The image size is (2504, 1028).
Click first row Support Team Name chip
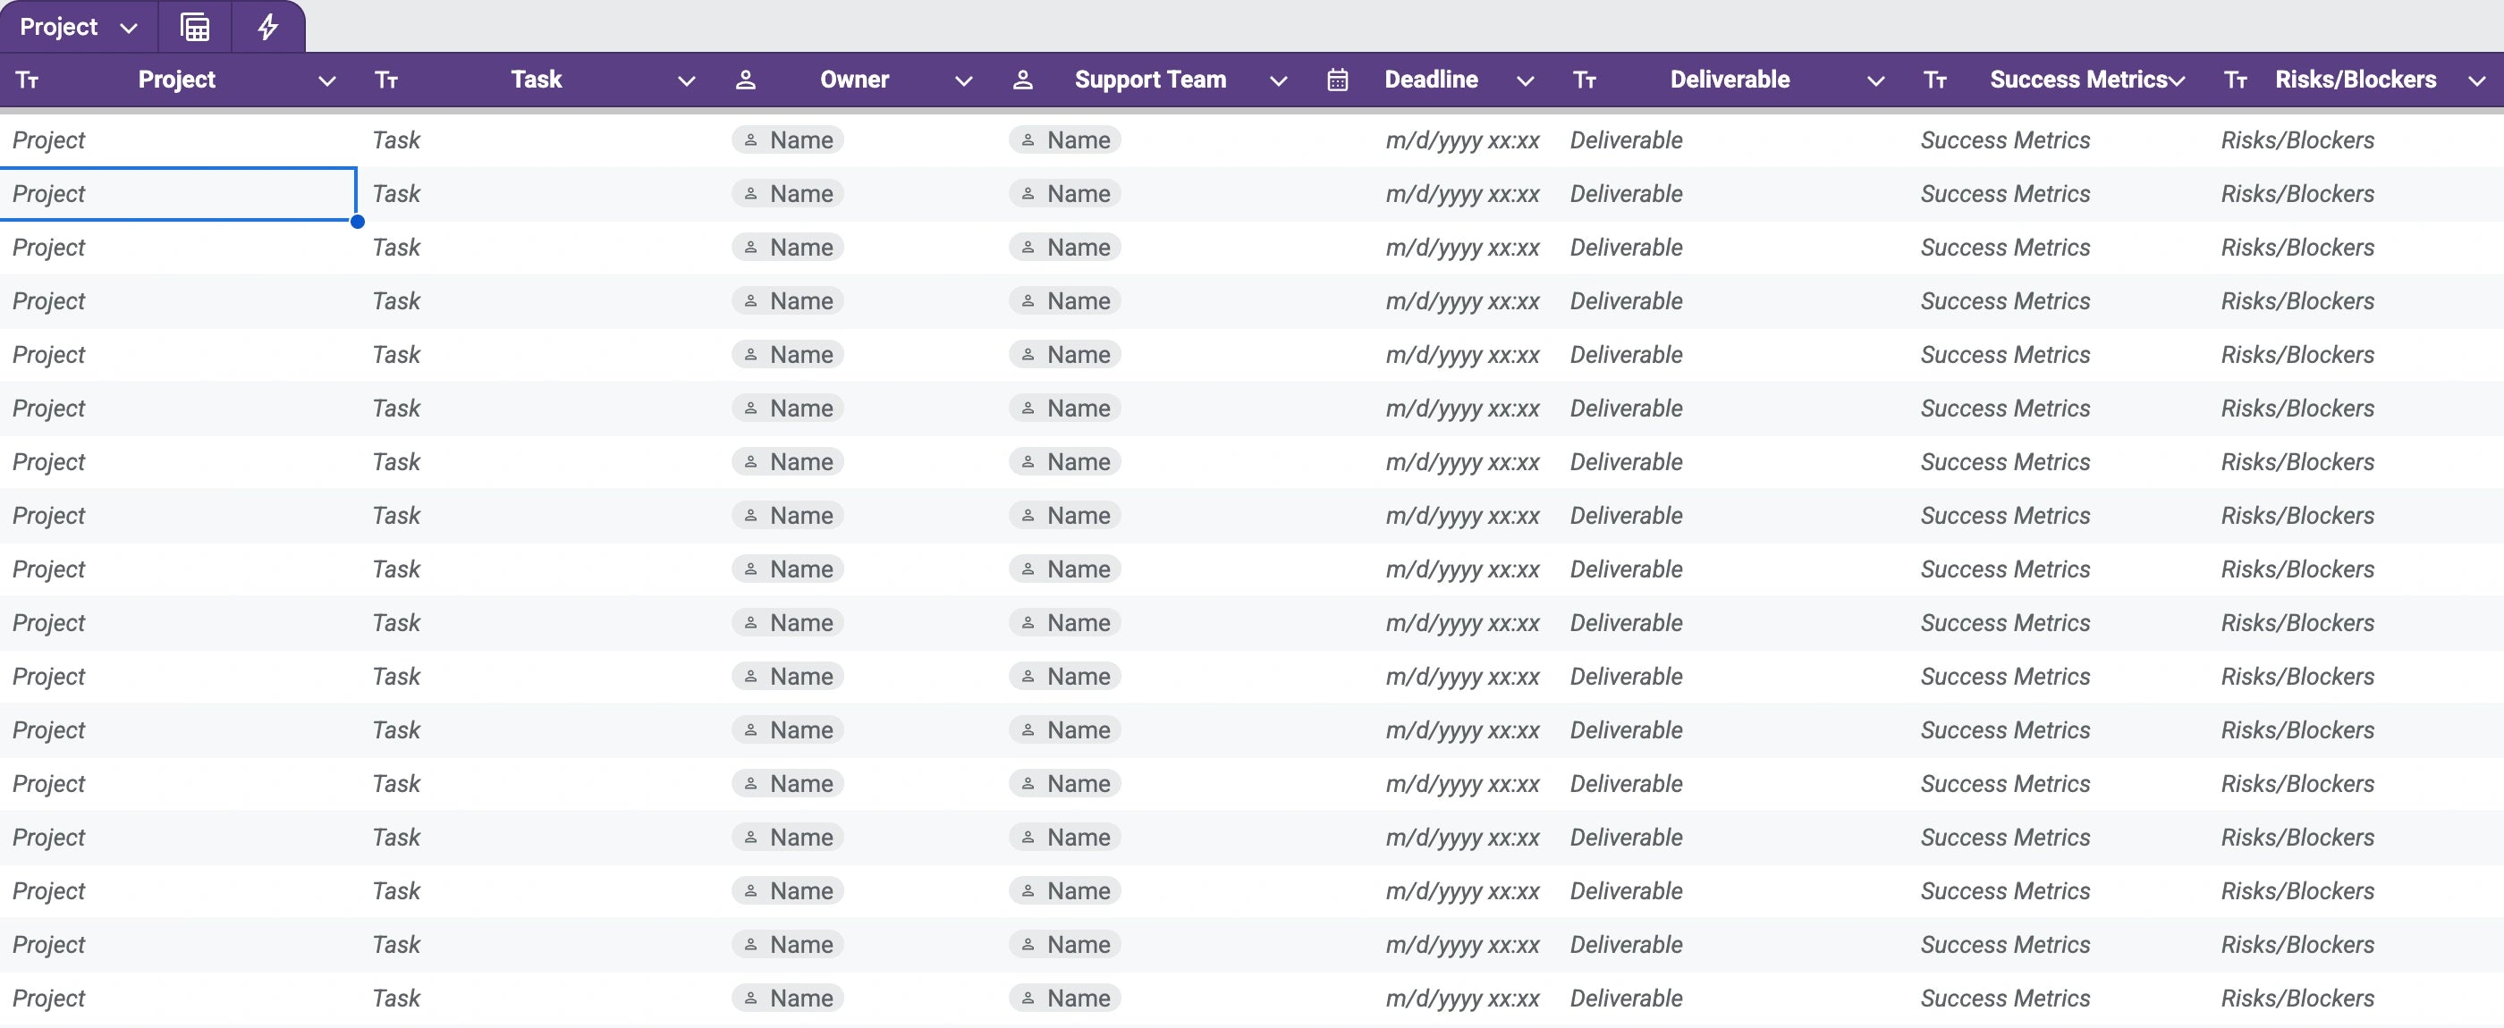coord(1065,140)
